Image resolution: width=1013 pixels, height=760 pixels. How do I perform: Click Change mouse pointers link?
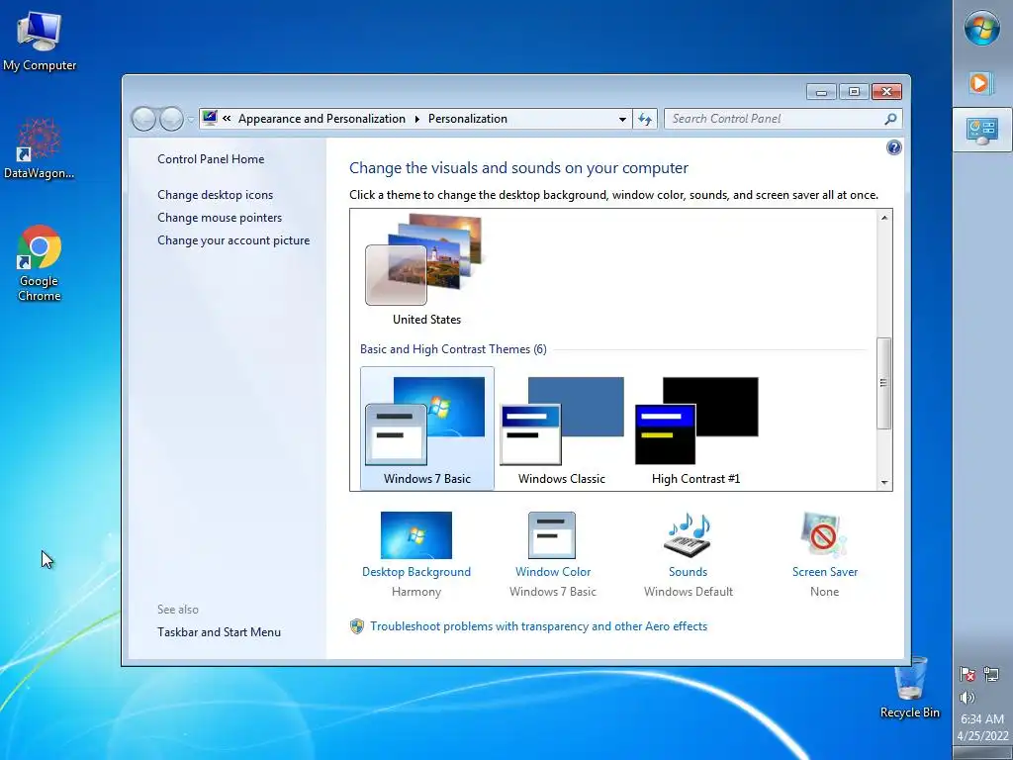coord(220,218)
